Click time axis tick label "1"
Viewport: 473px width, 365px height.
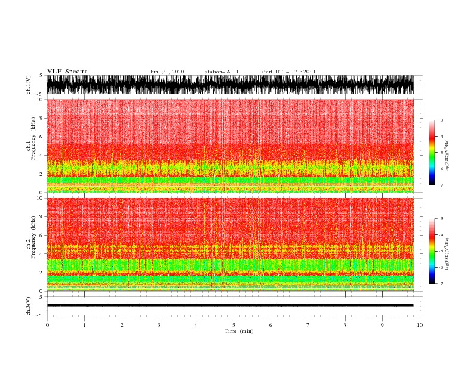(x=84, y=325)
